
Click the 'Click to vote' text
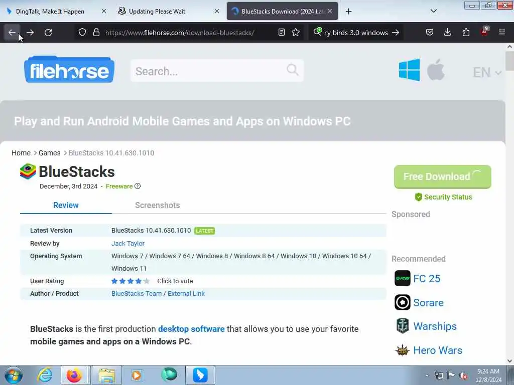(175, 281)
